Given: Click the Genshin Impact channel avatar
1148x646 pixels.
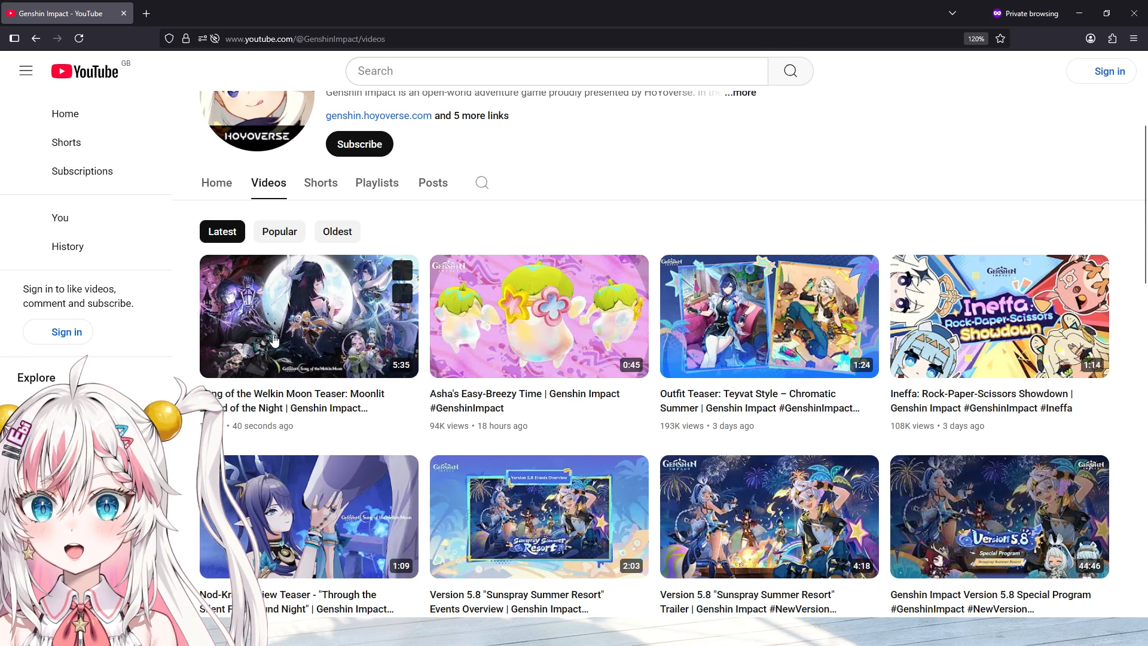Looking at the screenshot, I should [257, 121].
